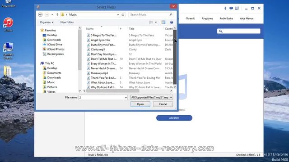Sort by the Title column header
The image size is (289, 162).
point(131,29)
